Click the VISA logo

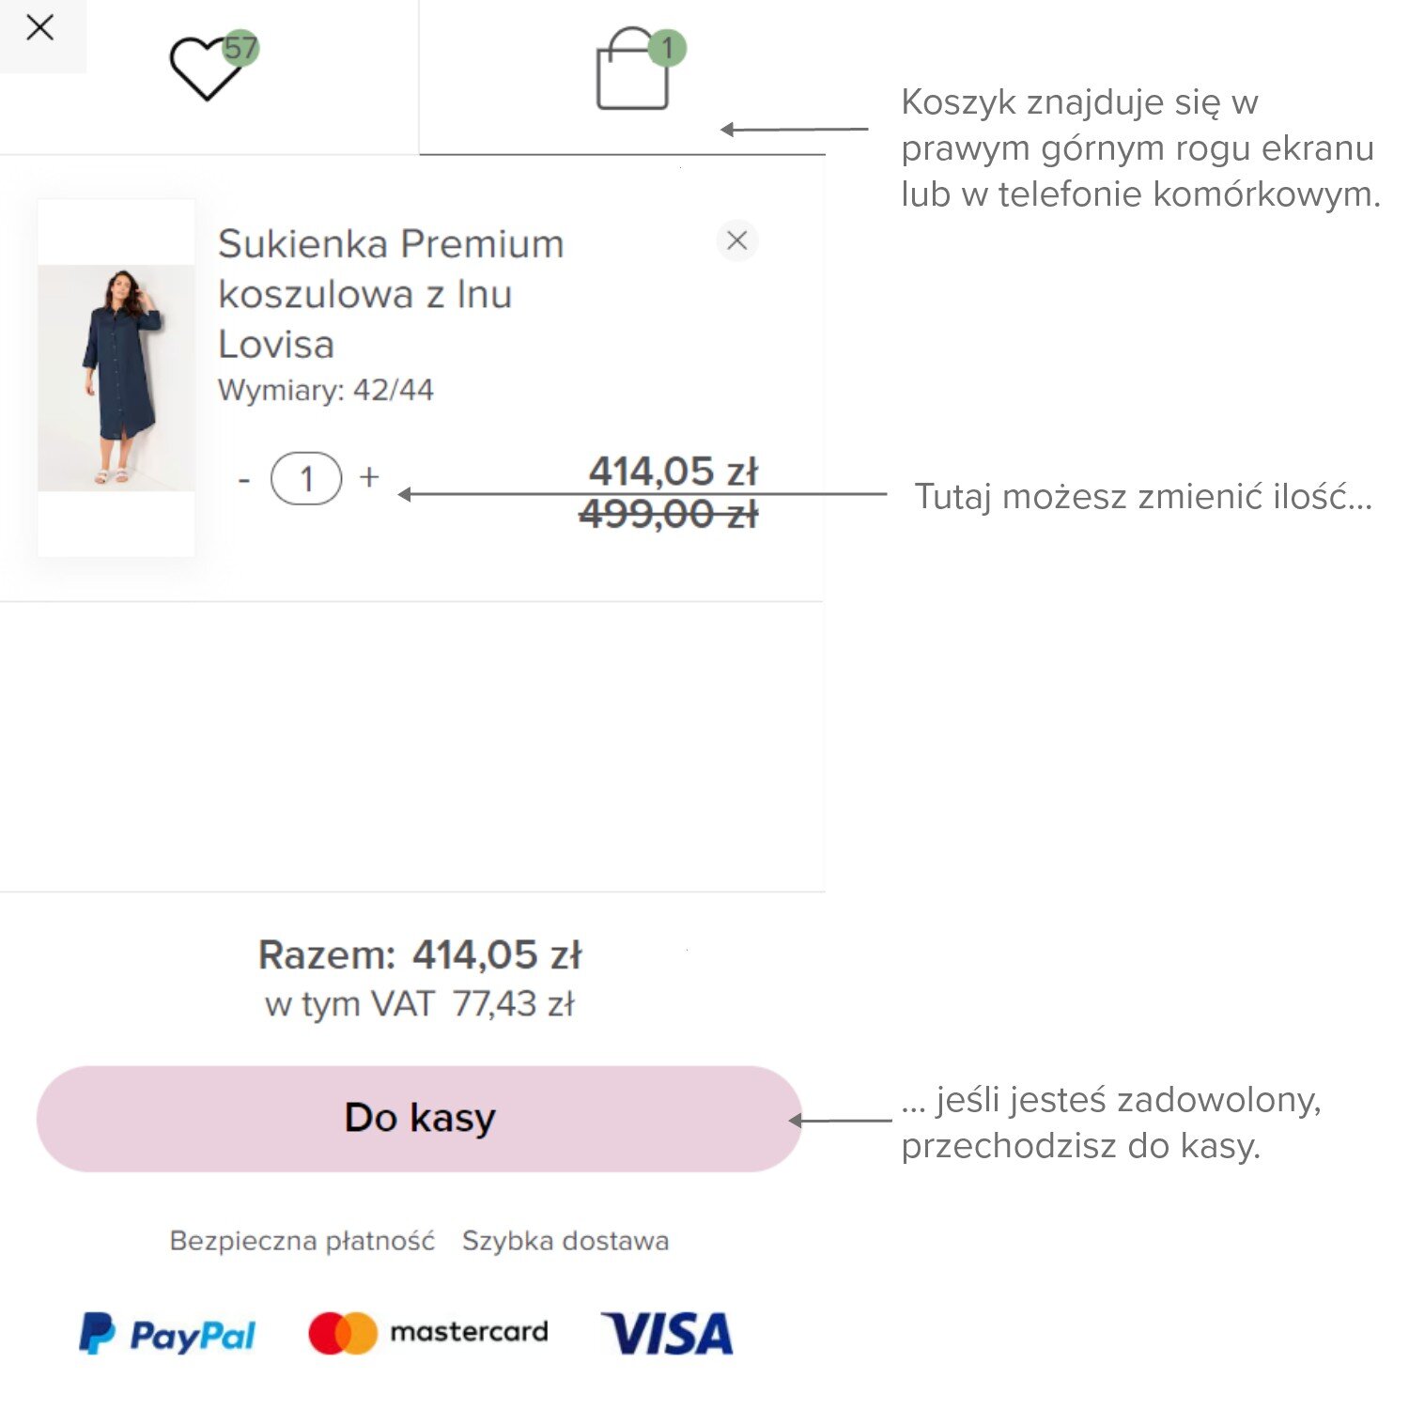tap(667, 1333)
